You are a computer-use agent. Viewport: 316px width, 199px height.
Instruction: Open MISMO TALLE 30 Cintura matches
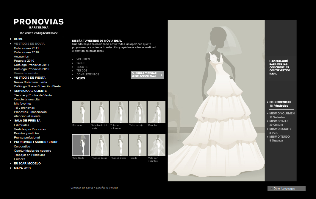pos(279,123)
